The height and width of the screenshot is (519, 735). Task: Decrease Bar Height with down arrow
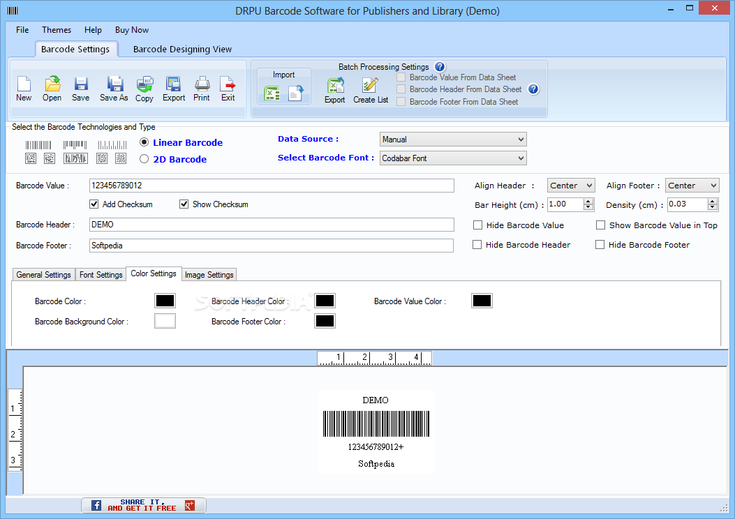[x=588, y=207]
